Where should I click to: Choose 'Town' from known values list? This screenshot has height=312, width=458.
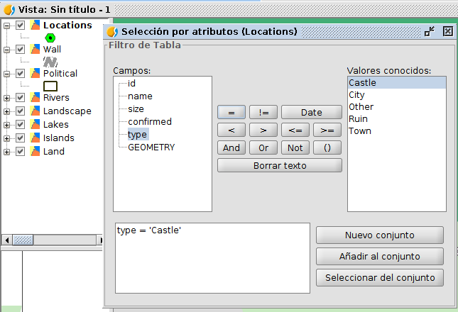(360, 131)
